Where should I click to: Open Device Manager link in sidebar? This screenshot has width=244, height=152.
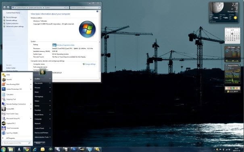coord(11,17)
